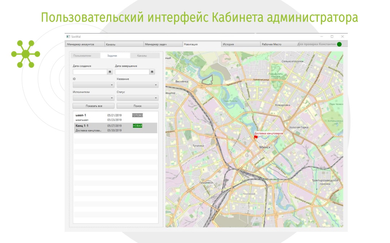This screenshot has height=243, width=390.
Task: Click the green status indicator circle
Action: pos(339,44)
